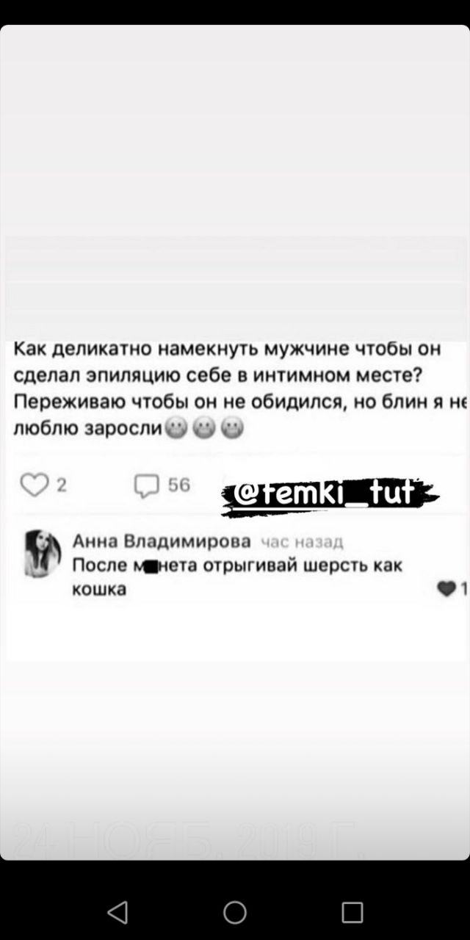Click the comment like count of 1
Screen dimensions: 470x940
pos(463,588)
